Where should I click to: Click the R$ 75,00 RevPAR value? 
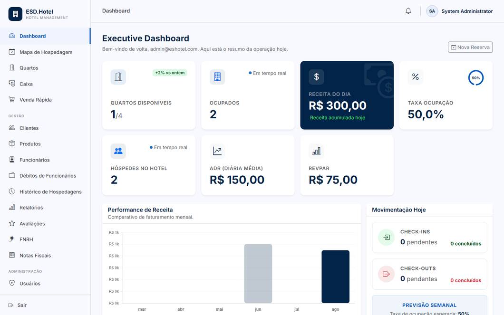pyautogui.click(x=333, y=180)
